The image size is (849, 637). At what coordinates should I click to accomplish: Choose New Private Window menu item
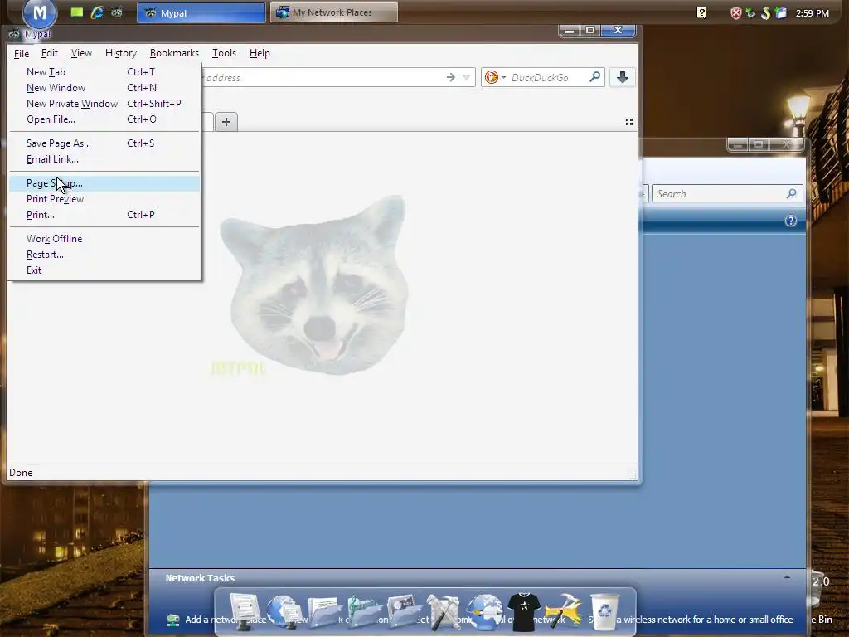coord(104,104)
